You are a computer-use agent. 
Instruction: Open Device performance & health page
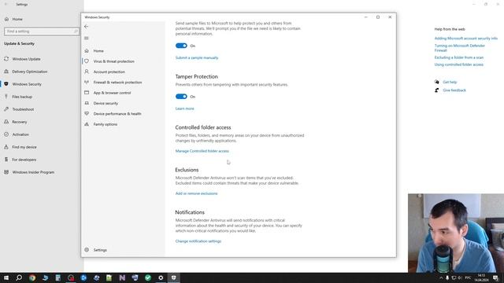point(117,113)
